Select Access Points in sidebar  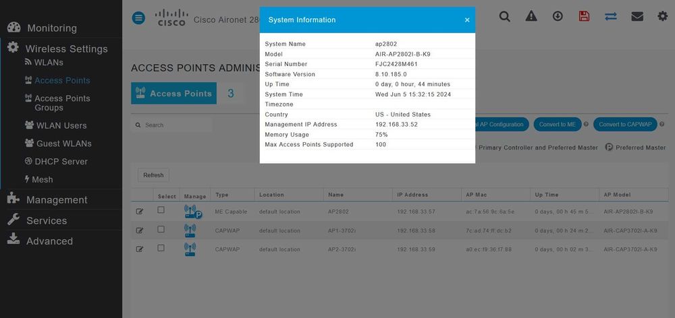[62, 80]
